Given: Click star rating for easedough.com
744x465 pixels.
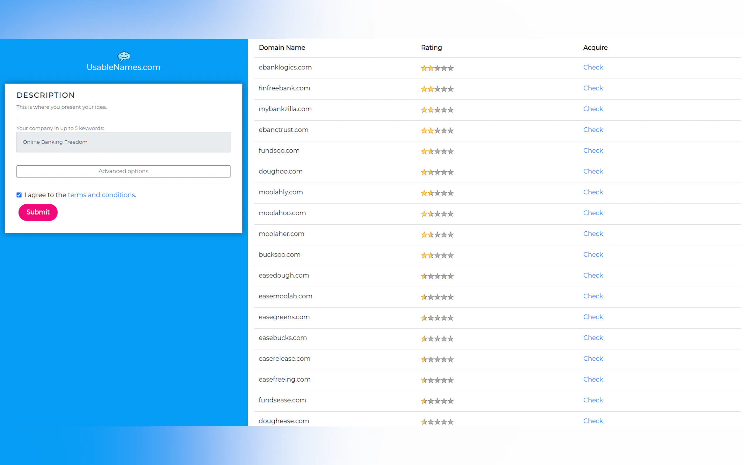Looking at the screenshot, I should point(437,276).
